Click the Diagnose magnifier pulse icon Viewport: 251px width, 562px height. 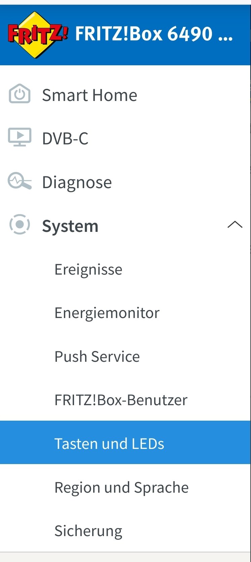tap(20, 181)
